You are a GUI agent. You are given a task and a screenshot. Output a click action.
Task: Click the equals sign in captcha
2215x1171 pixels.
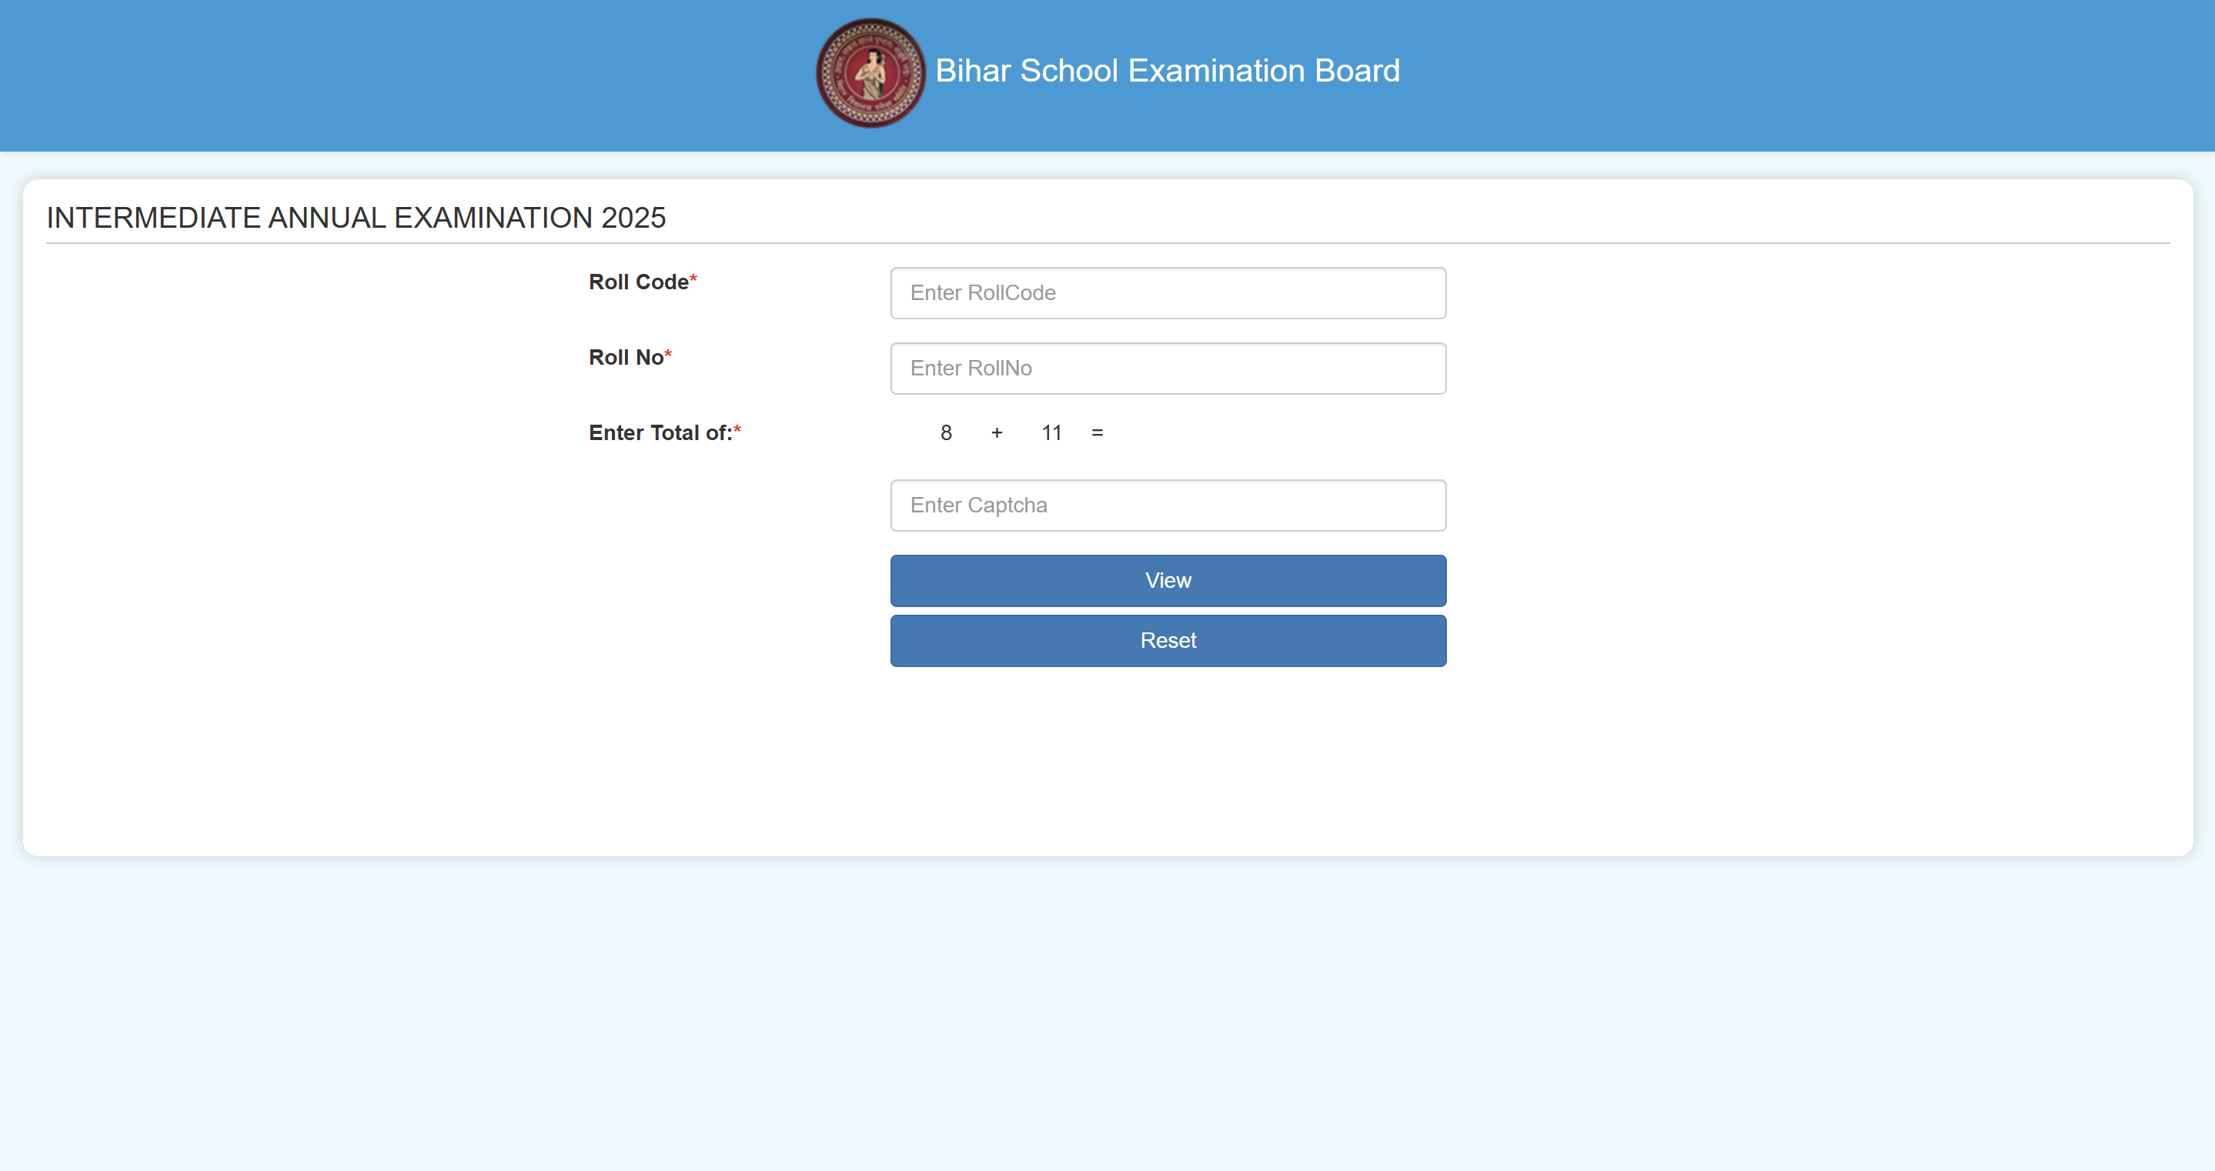(1097, 432)
